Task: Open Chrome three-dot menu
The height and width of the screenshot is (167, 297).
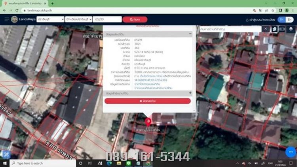Action: pyautogui.click(x=293, y=10)
